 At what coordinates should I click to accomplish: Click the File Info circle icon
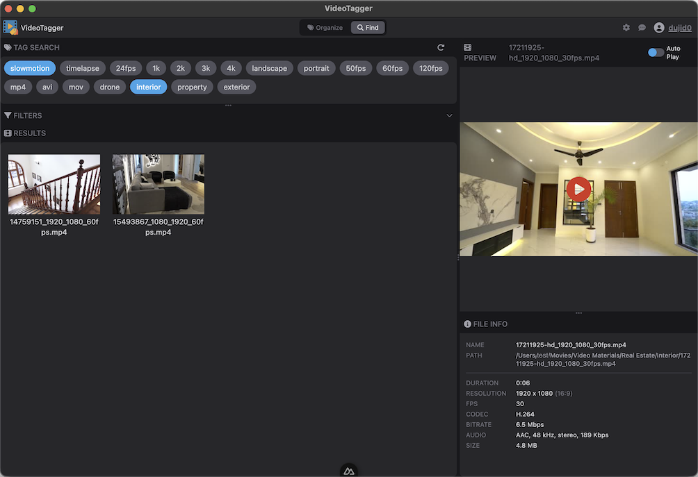tap(467, 324)
